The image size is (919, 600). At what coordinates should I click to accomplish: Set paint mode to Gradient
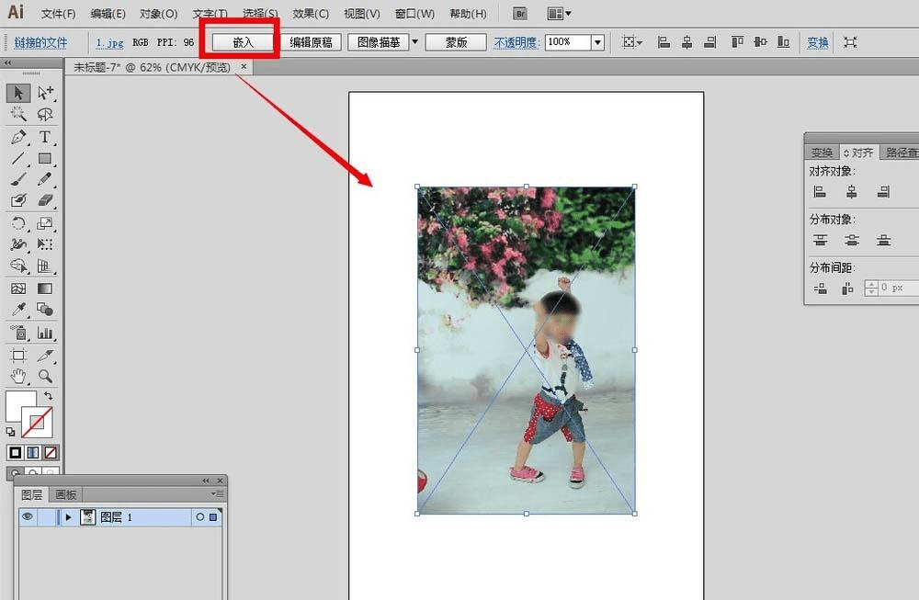[33, 452]
